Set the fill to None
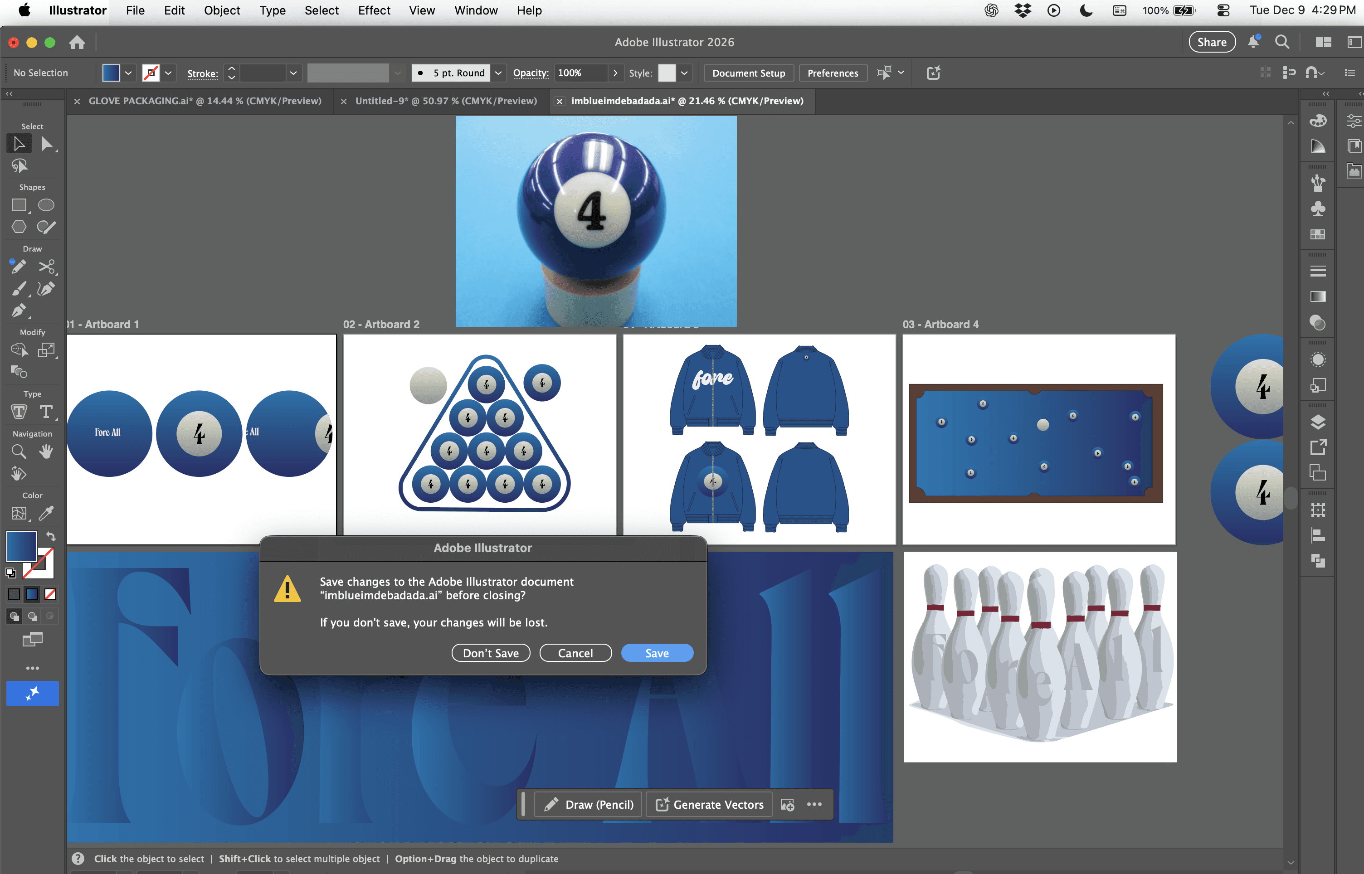The image size is (1364, 874). click(x=50, y=595)
